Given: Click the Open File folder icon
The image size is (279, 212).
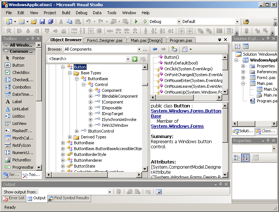Looking at the screenshot, I should [x=34, y=21].
